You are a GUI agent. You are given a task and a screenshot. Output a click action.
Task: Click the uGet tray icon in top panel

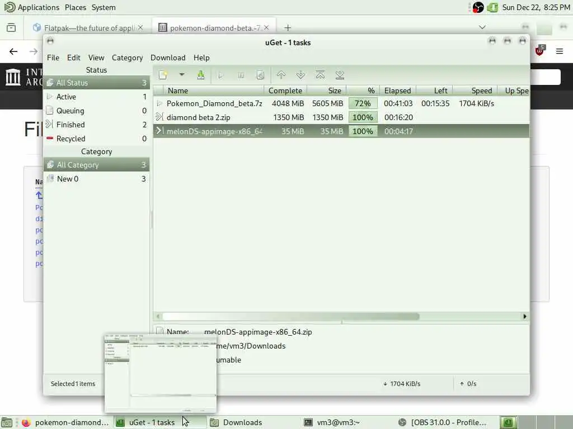(492, 7)
